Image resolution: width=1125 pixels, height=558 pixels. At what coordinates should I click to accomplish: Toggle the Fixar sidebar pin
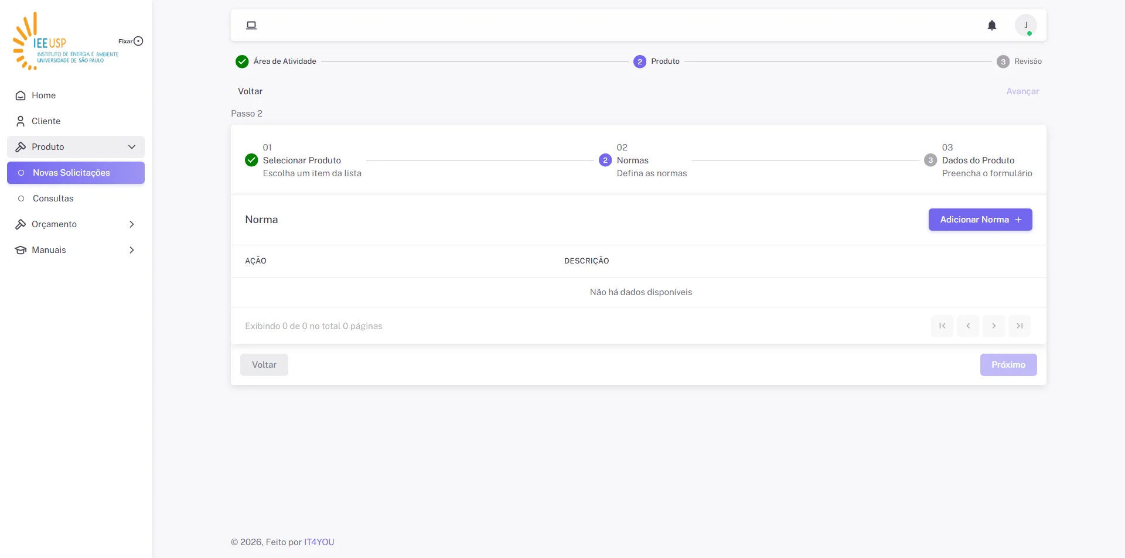tap(138, 41)
